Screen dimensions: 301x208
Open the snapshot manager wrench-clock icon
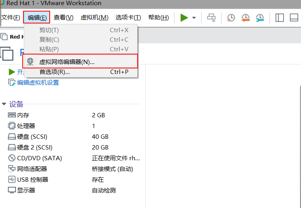point(260,18)
